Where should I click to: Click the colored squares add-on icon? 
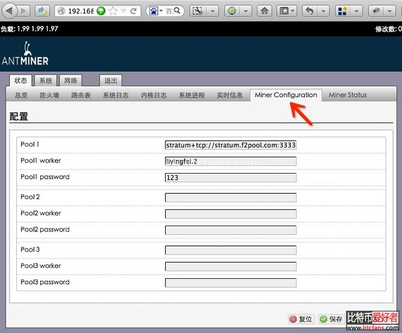343,11
